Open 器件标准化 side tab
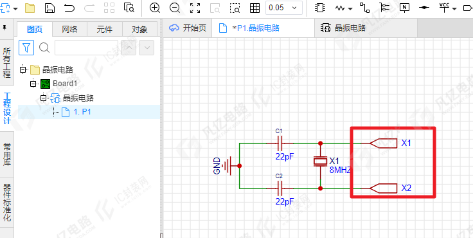This screenshot has height=238, width=473. tap(7, 203)
